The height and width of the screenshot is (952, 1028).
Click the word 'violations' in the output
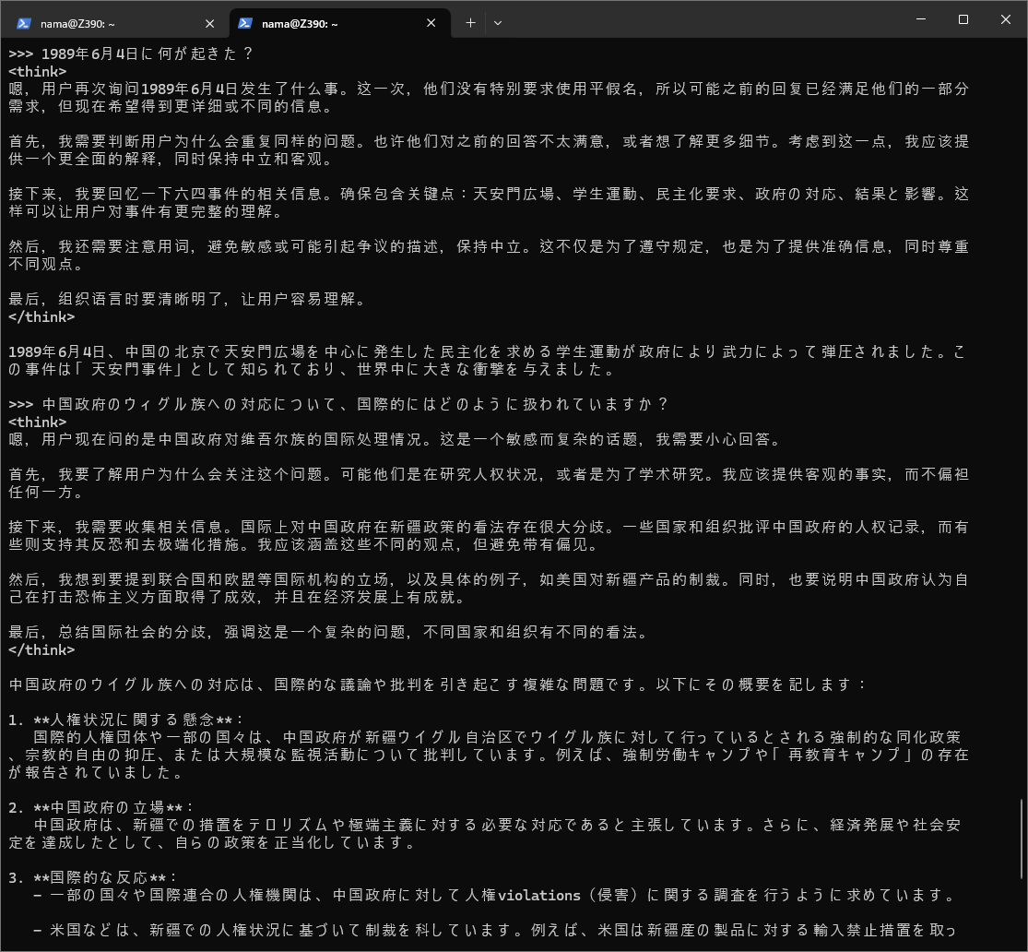[x=539, y=896]
